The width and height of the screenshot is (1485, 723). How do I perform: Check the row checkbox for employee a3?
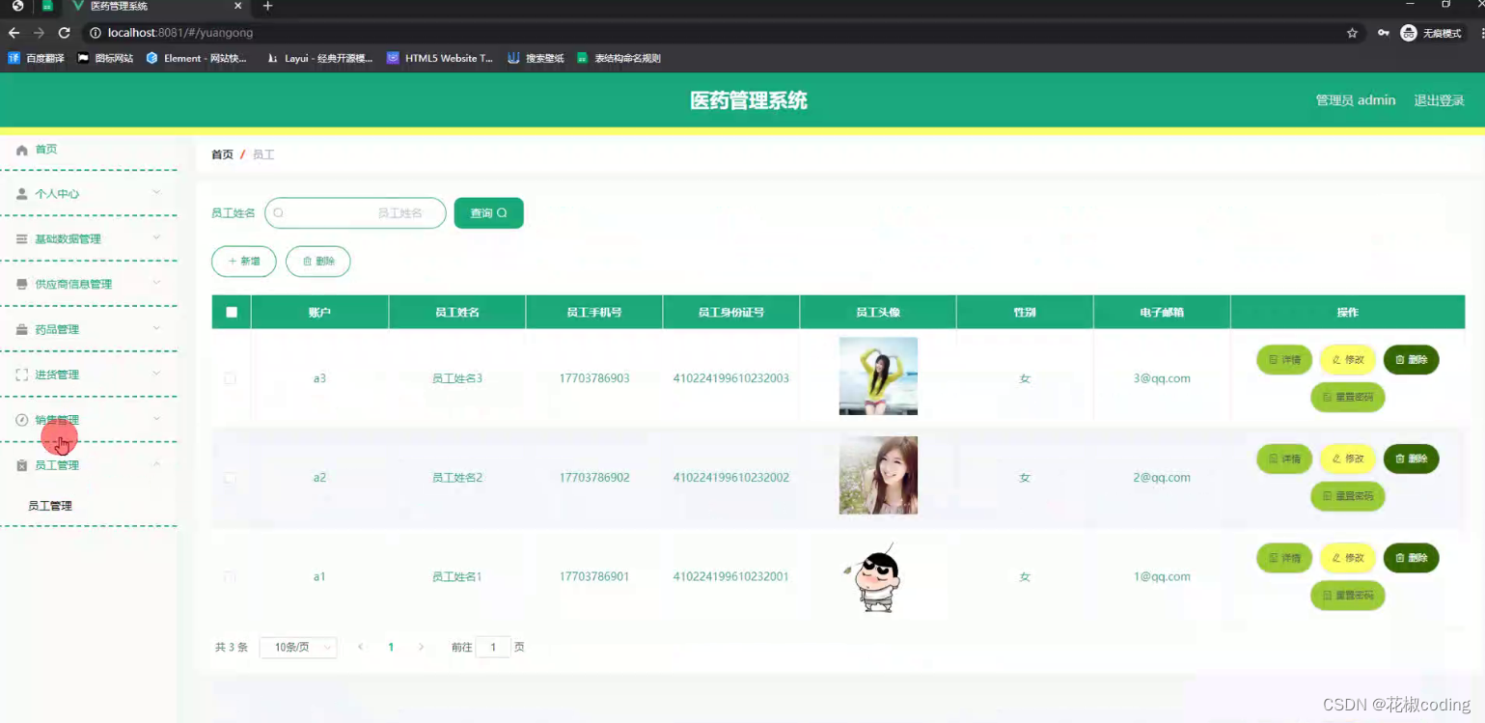point(230,378)
